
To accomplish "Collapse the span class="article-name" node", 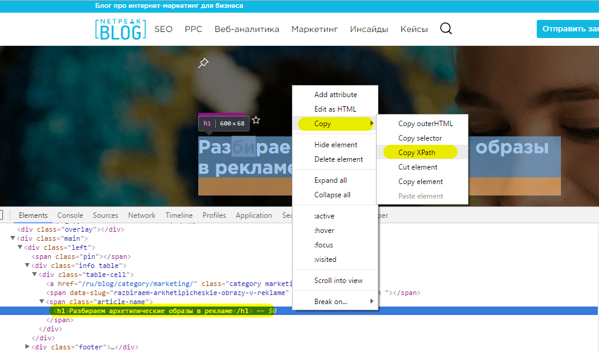I will pyautogui.click(x=42, y=302).
